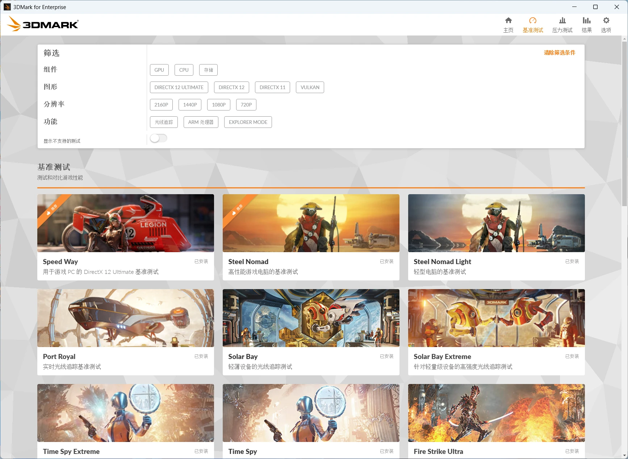The height and width of the screenshot is (459, 628).
Task: Open the Time Spy Extreme thumbnail
Action: (126, 413)
